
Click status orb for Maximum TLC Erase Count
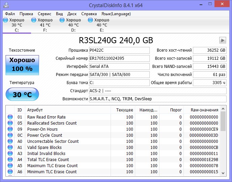click(x=10, y=165)
